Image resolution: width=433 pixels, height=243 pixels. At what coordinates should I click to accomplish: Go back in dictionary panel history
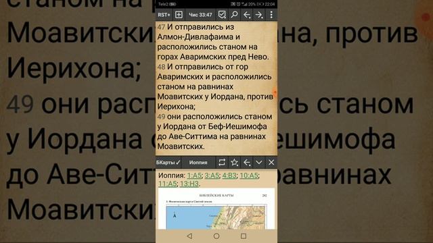246,163
